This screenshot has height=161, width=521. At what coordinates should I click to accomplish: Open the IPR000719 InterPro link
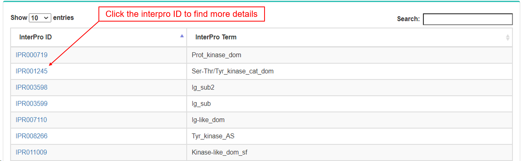(x=32, y=55)
